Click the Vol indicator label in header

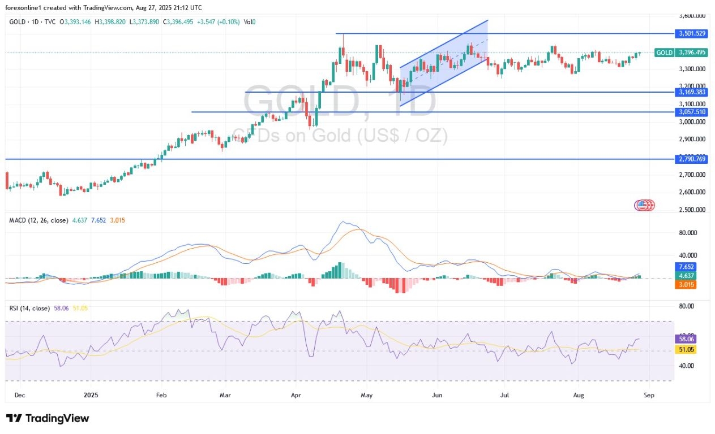tap(249, 22)
